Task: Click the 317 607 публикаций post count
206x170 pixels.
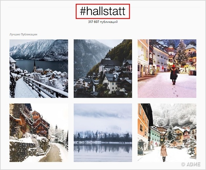Action: pos(103,22)
